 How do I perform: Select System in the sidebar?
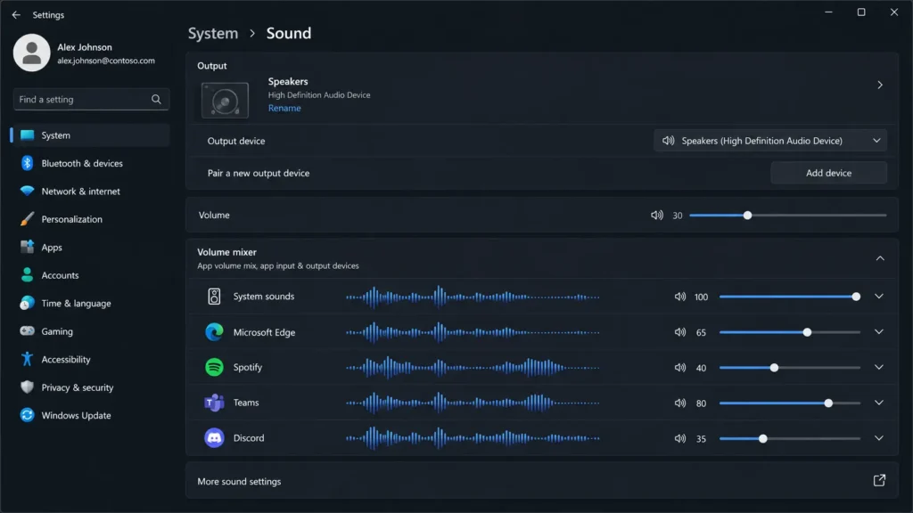point(90,135)
